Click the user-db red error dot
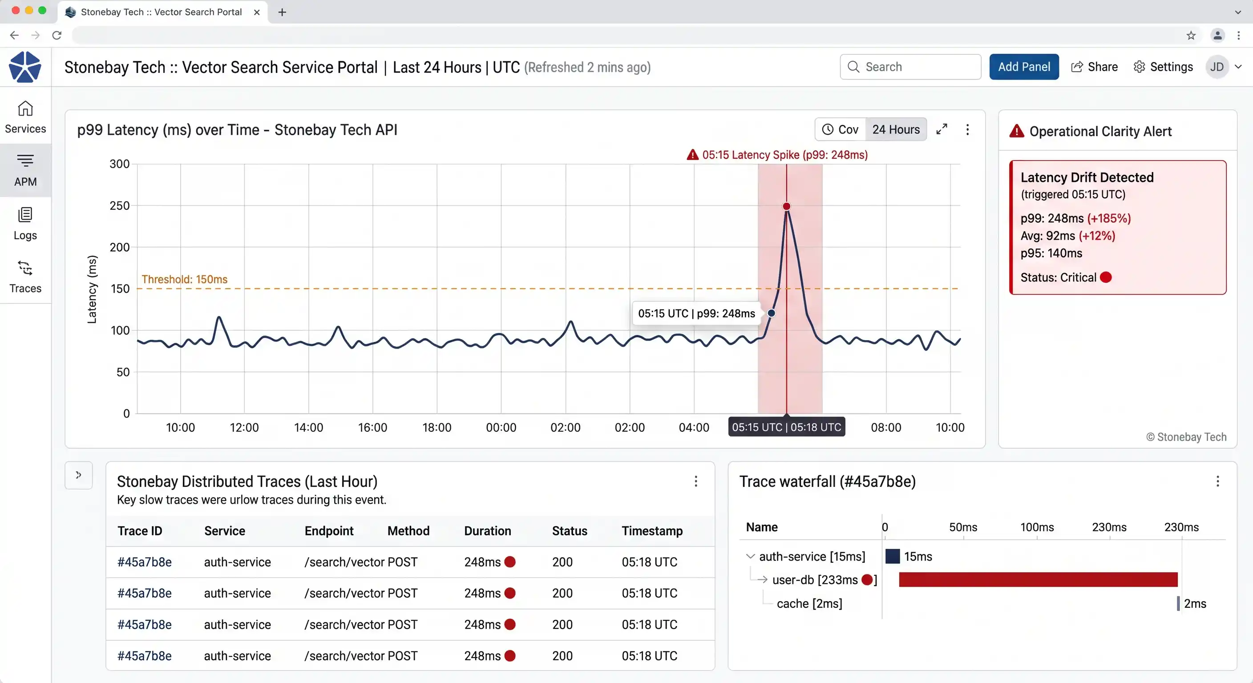Screen dimensions: 1253x683 (867, 579)
